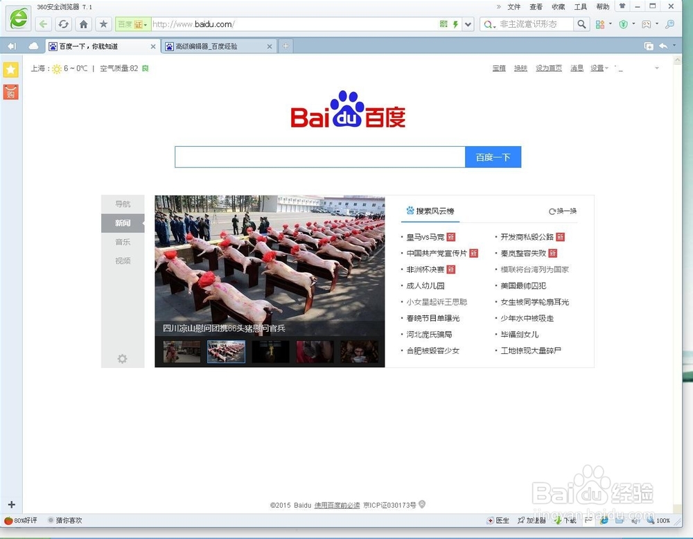Refresh the current page

pyautogui.click(x=64, y=23)
